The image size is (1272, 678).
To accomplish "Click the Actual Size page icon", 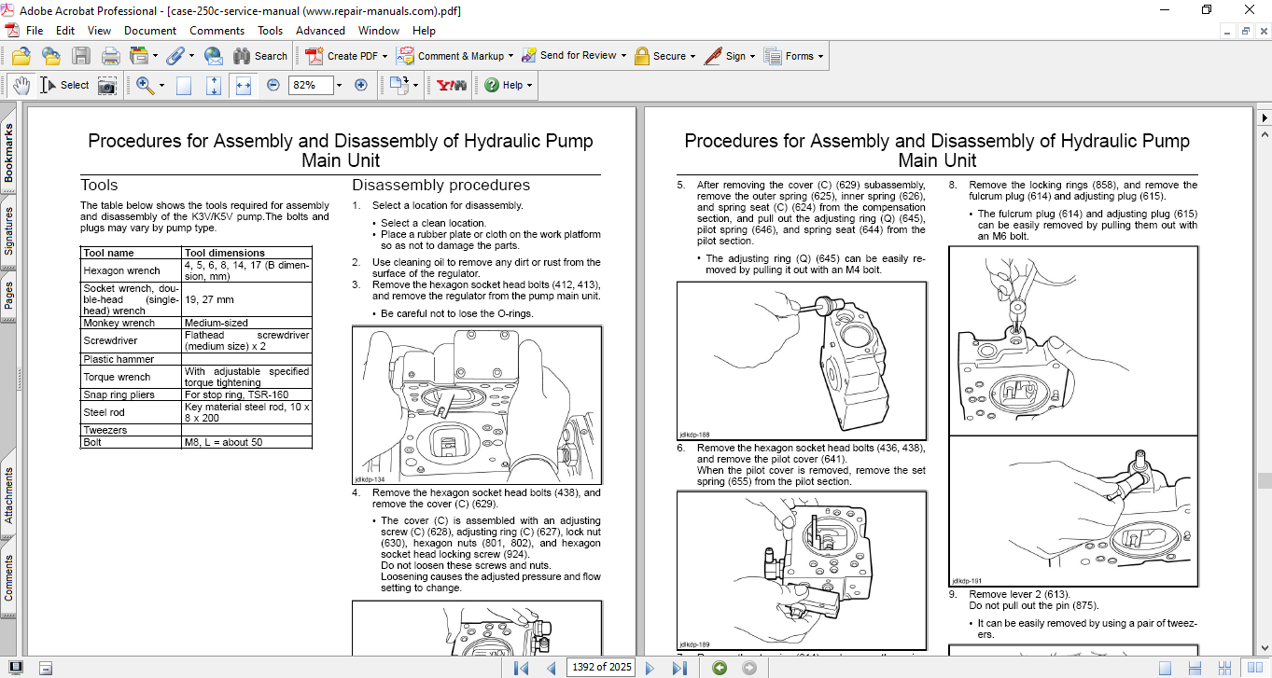I will (184, 85).
